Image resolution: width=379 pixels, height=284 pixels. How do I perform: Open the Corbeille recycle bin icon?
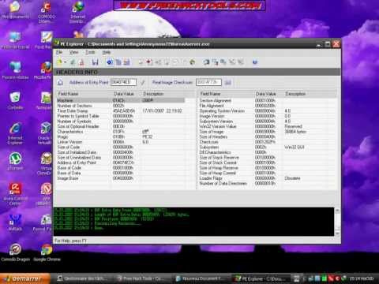[15, 100]
